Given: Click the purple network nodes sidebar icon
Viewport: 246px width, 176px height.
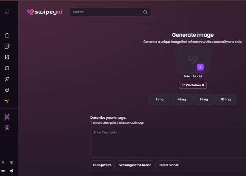Looking at the screenshot, I should tap(7, 117).
